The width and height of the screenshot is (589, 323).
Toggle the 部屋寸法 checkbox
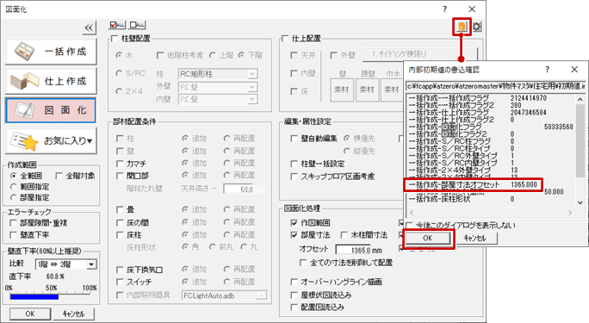(x=294, y=235)
